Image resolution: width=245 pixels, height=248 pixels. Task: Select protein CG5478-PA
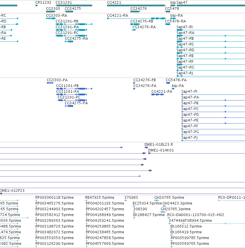176,80
